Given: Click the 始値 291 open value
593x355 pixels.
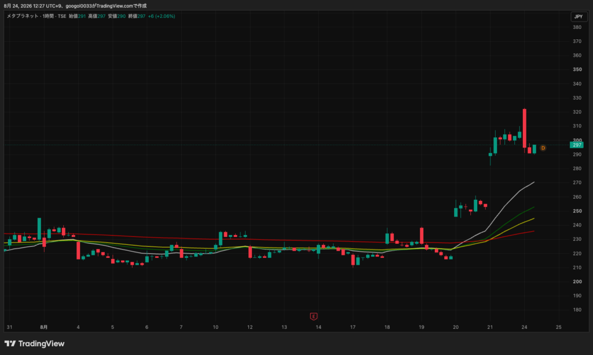Looking at the screenshot, I should pyautogui.click(x=77, y=16).
